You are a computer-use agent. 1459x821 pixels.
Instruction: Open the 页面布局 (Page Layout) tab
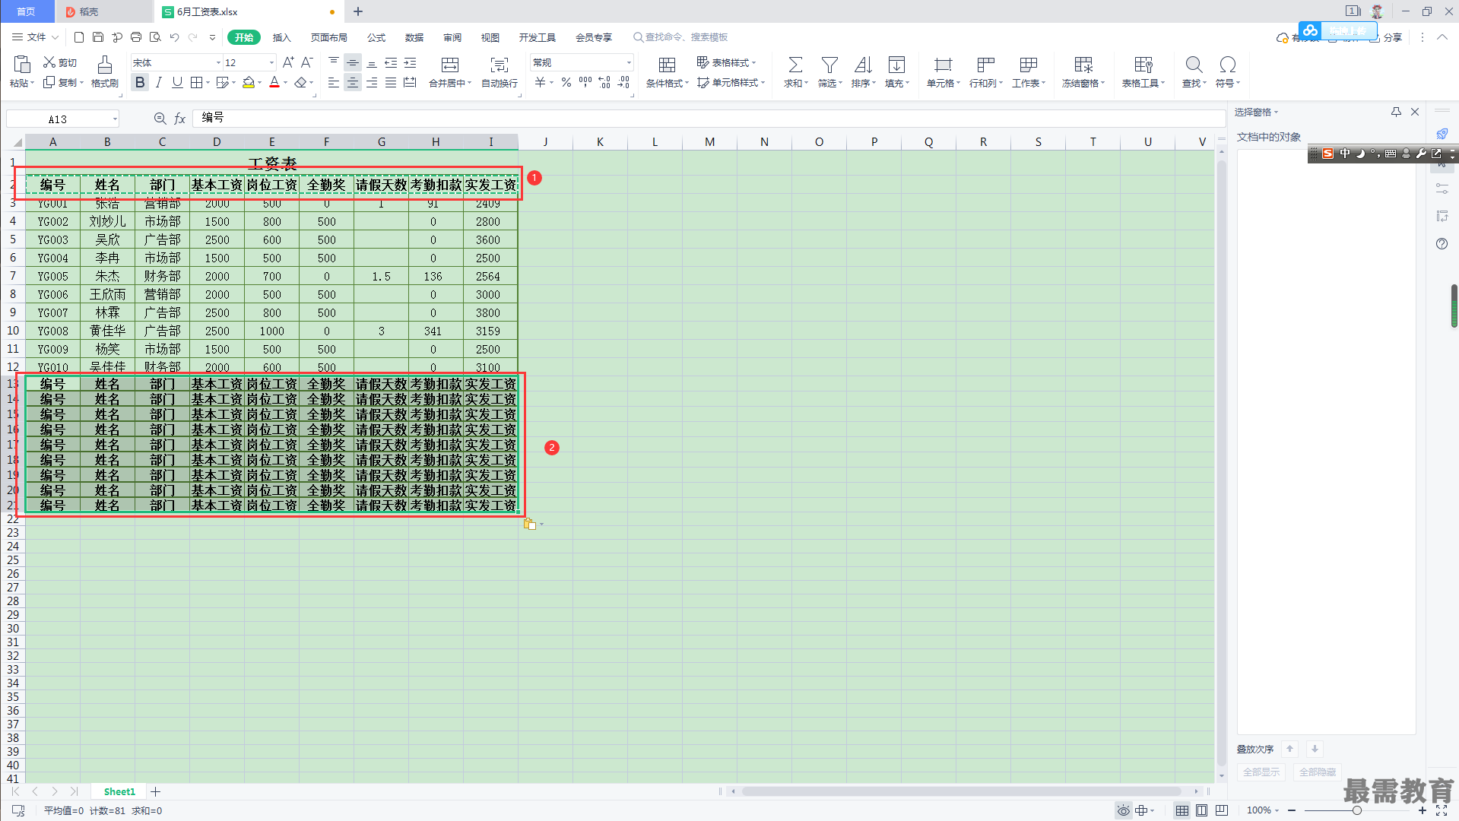[x=328, y=37]
